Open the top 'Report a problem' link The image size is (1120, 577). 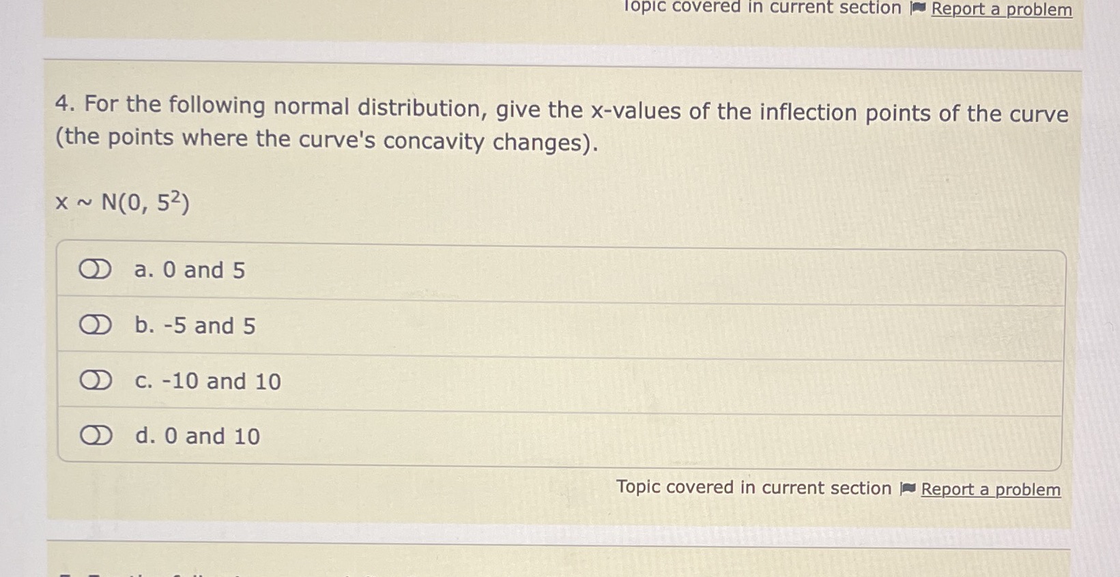[x=1003, y=10]
